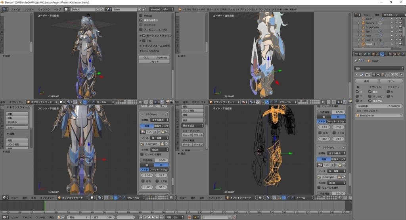Open the constraints (chain link) properties tab

point(377,54)
